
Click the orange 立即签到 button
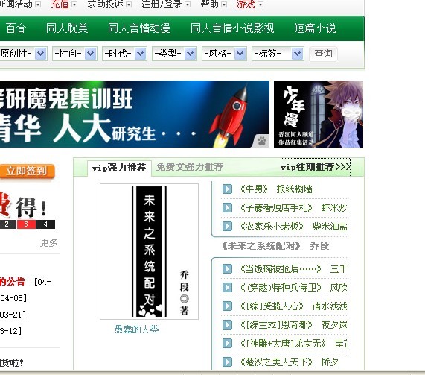point(27,171)
